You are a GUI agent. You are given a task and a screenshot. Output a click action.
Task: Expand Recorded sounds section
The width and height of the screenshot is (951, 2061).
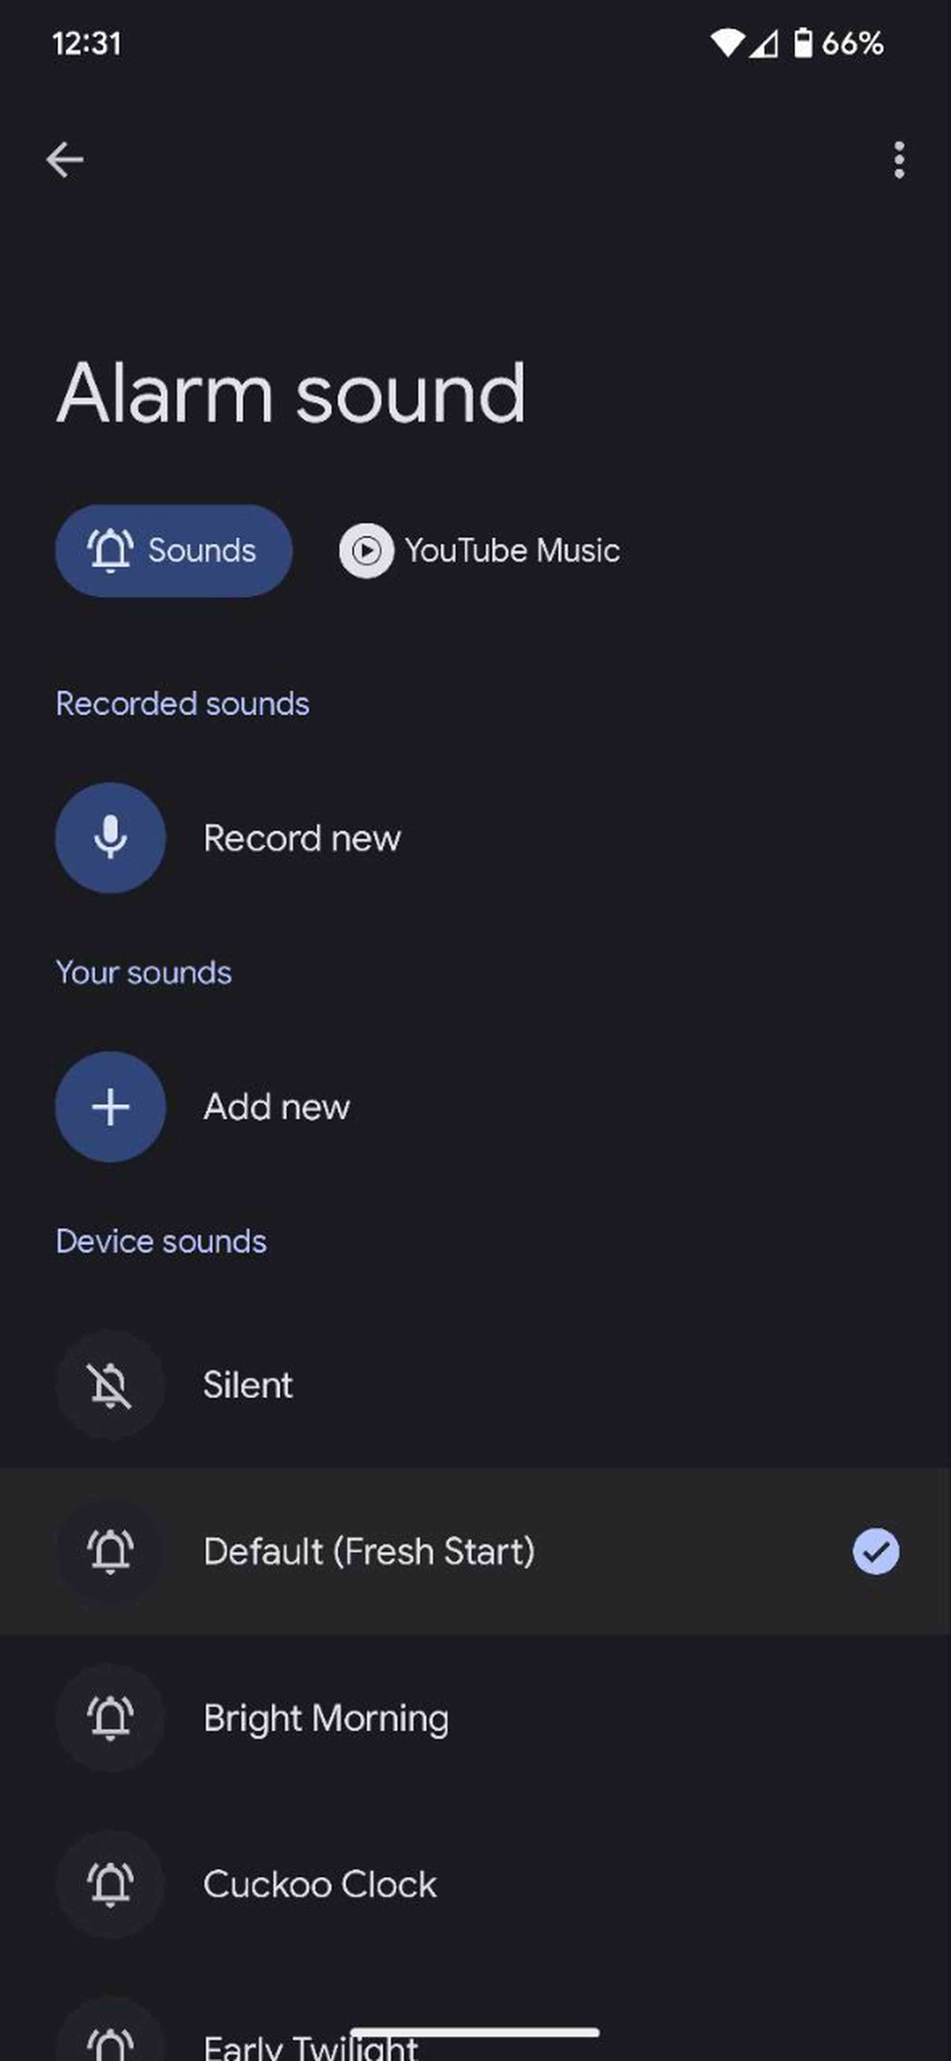[x=181, y=702]
